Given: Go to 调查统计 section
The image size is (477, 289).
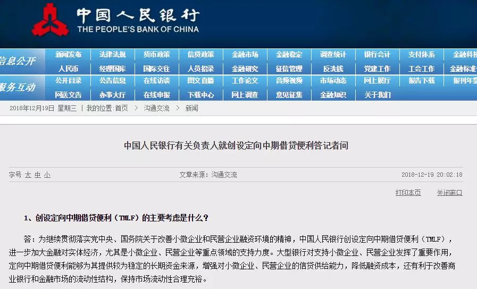Looking at the screenshot, I should [333, 54].
